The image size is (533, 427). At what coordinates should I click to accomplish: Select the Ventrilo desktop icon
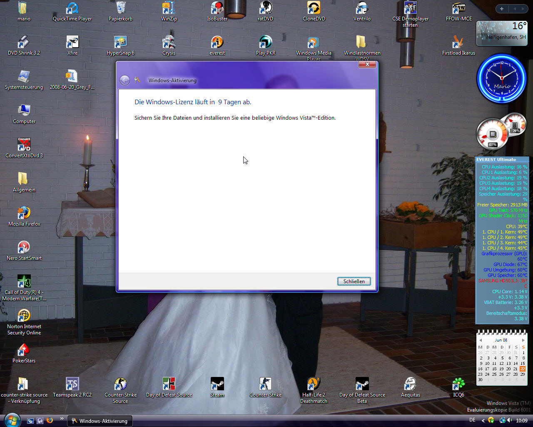pyautogui.click(x=362, y=11)
